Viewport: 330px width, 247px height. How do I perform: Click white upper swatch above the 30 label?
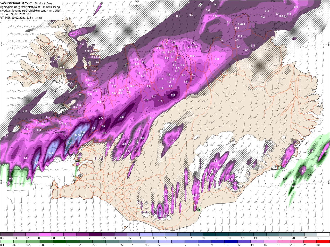coord(323,234)
